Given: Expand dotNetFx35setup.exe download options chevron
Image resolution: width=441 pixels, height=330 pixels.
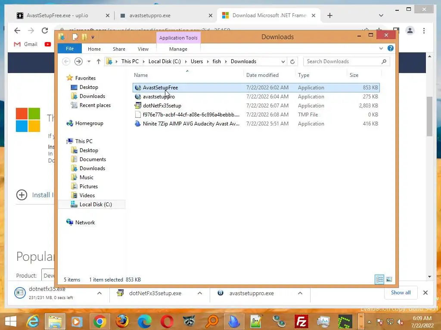Looking at the screenshot, I should [200, 293].
